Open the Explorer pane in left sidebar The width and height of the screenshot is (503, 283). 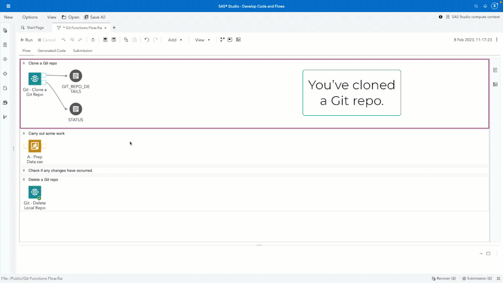coord(5,30)
